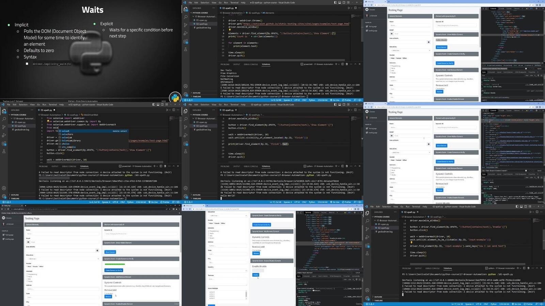The height and width of the screenshot is (306, 545).
Task: Open Run and Debug in 'Count is' VS Code window
Action: [186, 33]
